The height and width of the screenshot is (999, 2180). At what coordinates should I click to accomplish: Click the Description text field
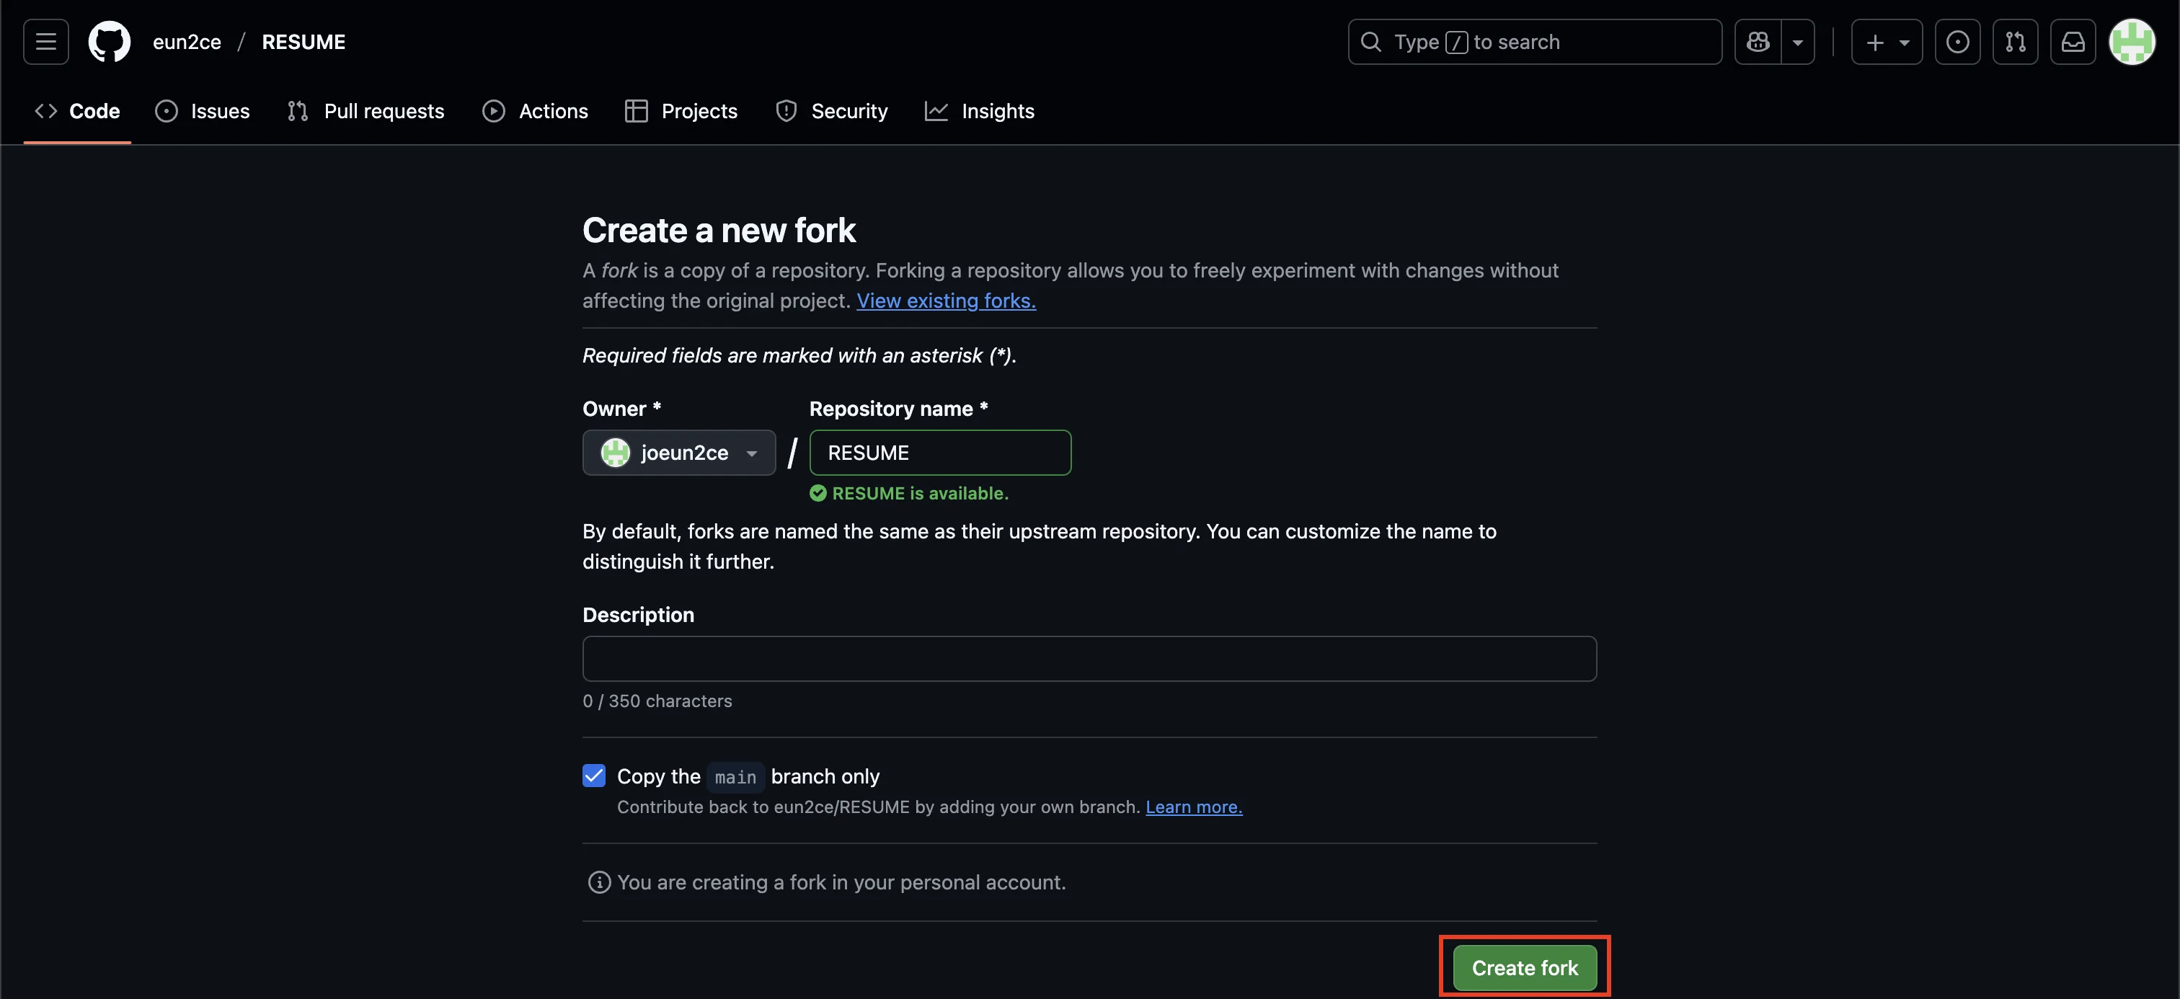1089,658
